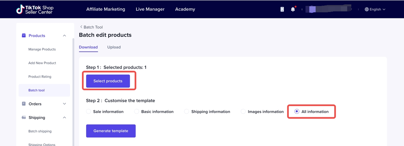Image resolution: width=404 pixels, height=146 pixels.
Task: Select the Sale information radio option
Action: point(88,112)
